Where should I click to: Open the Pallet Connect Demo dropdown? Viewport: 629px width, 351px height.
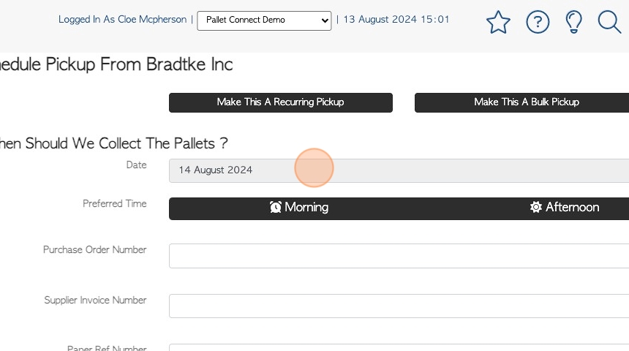click(x=264, y=20)
